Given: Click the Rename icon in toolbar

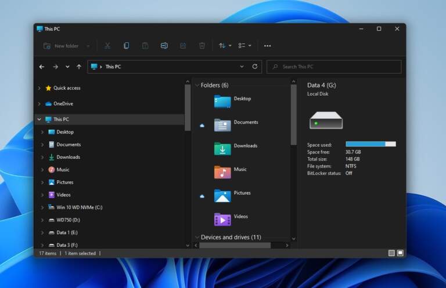Looking at the screenshot, I should pos(164,46).
